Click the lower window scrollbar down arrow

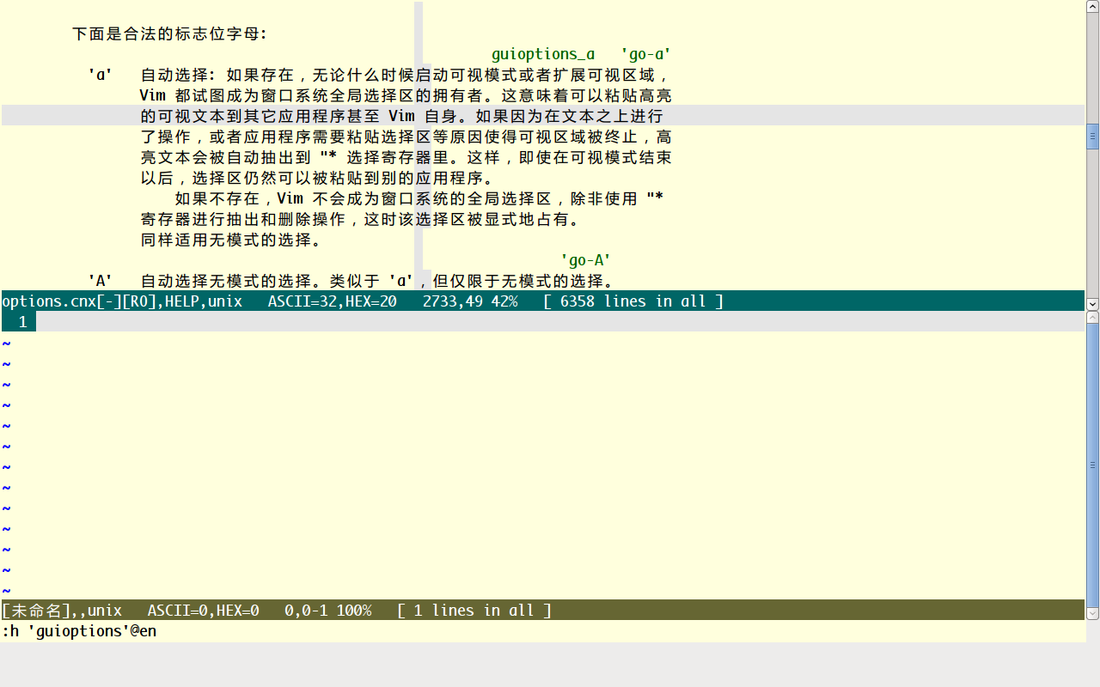1093,613
